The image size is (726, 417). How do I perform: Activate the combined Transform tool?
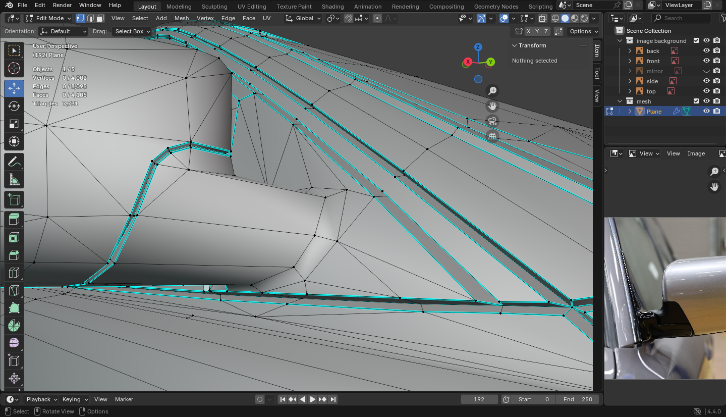coord(14,141)
